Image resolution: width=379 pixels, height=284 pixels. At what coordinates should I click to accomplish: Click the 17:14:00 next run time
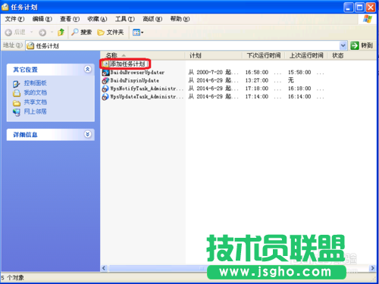coord(257,97)
